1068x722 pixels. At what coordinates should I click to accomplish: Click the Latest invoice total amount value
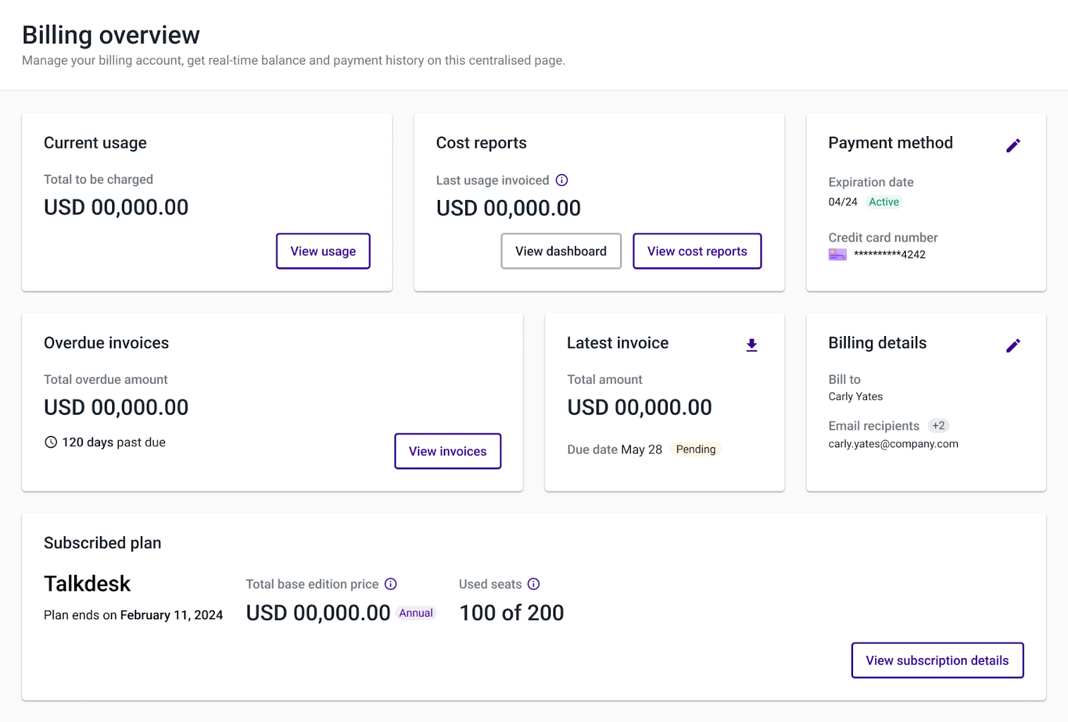click(x=639, y=407)
